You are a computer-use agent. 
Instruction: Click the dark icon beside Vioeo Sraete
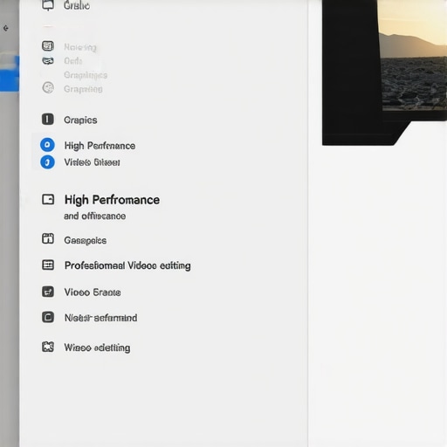(x=48, y=292)
